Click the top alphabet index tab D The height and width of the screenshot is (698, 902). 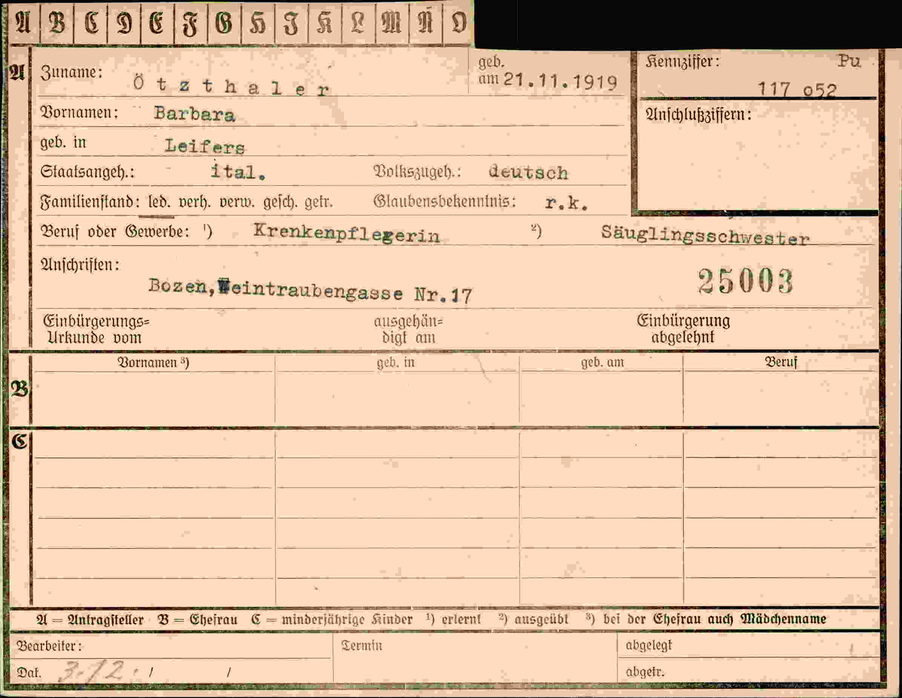(x=124, y=22)
